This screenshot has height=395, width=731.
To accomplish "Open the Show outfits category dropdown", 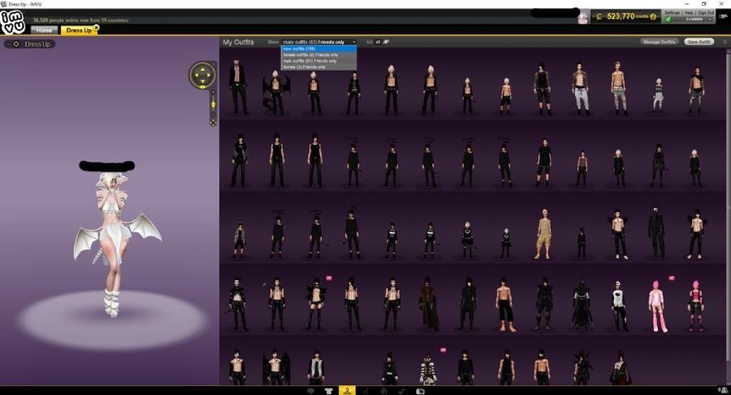I will [318, 41].
